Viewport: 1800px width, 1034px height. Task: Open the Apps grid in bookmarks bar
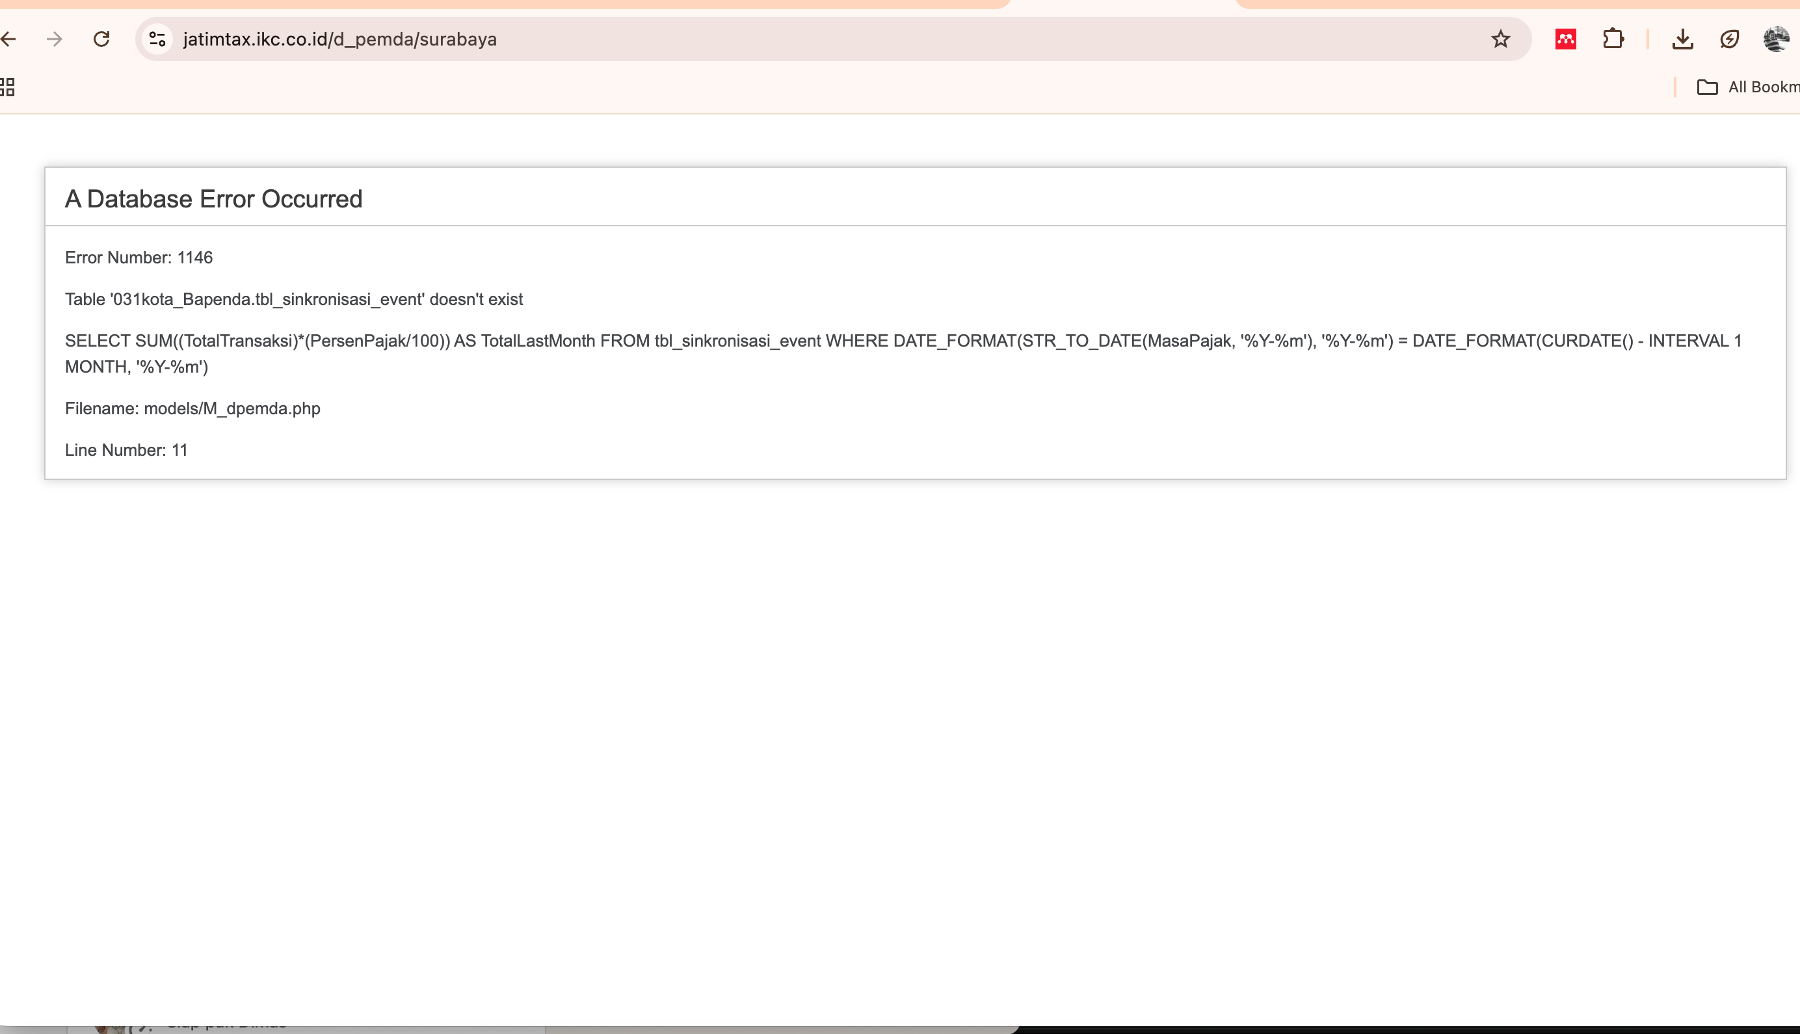point(8,87)
